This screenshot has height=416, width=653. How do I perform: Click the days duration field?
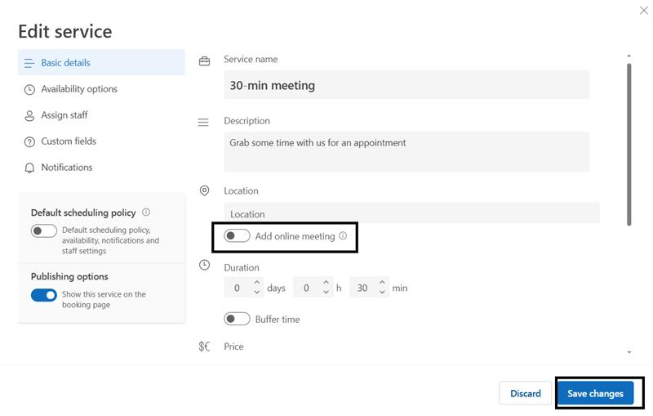pyautogui.click(x=243, y=288)
